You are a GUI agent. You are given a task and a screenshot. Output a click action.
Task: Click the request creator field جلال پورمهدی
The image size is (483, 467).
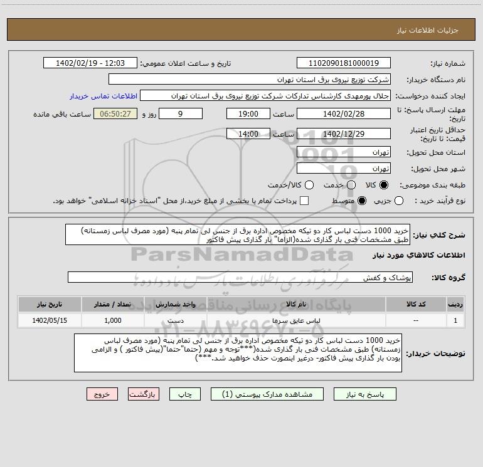pos(265,96)
